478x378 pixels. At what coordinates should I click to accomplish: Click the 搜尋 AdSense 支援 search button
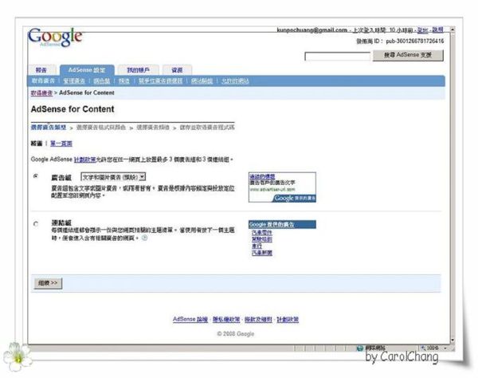pyautogui.click(x=408, y=55)
